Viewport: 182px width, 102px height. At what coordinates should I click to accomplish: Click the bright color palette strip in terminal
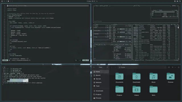(18, 81)
